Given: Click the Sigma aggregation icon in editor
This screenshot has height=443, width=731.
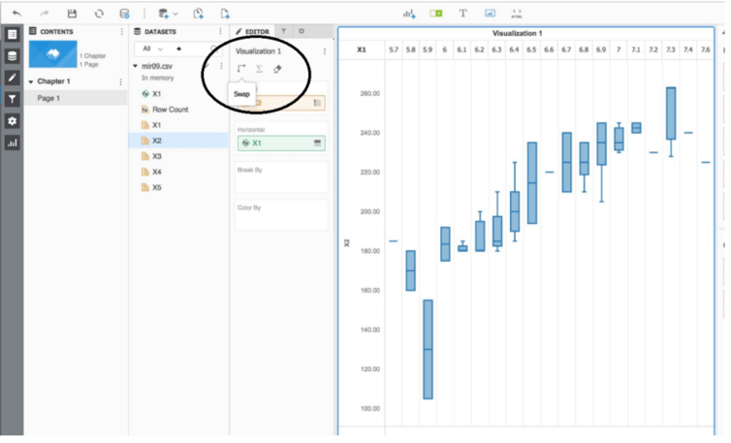Looking at the screenshot, I should (x=260, y=69).
